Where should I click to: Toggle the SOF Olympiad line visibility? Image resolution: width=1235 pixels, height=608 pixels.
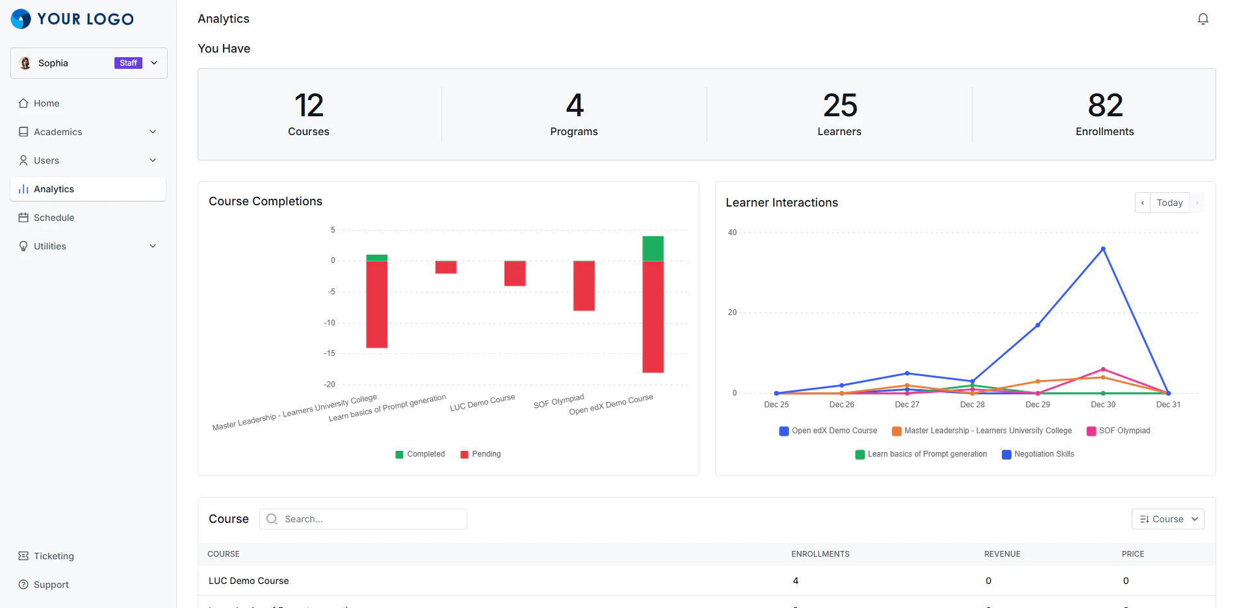click(x=1118, y=431)
